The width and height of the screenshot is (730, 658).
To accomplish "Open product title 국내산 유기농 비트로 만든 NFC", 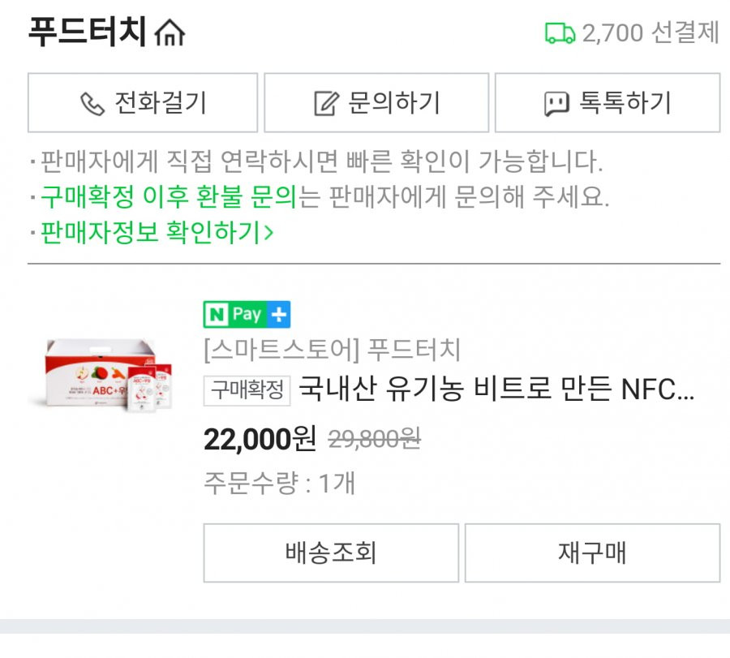I will 496,389.
